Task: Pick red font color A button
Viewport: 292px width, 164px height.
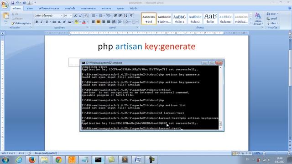Action: coord(84,22)
